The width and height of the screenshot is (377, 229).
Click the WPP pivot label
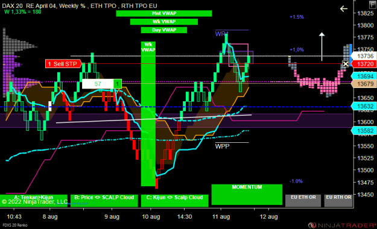click(x=222, y=146)
